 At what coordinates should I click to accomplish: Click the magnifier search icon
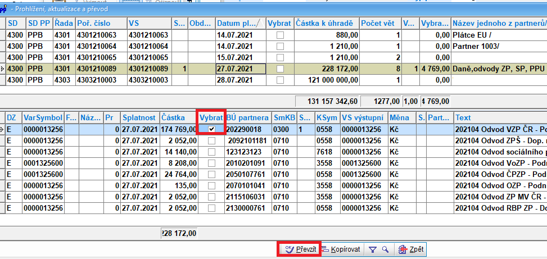click(384, 249)
